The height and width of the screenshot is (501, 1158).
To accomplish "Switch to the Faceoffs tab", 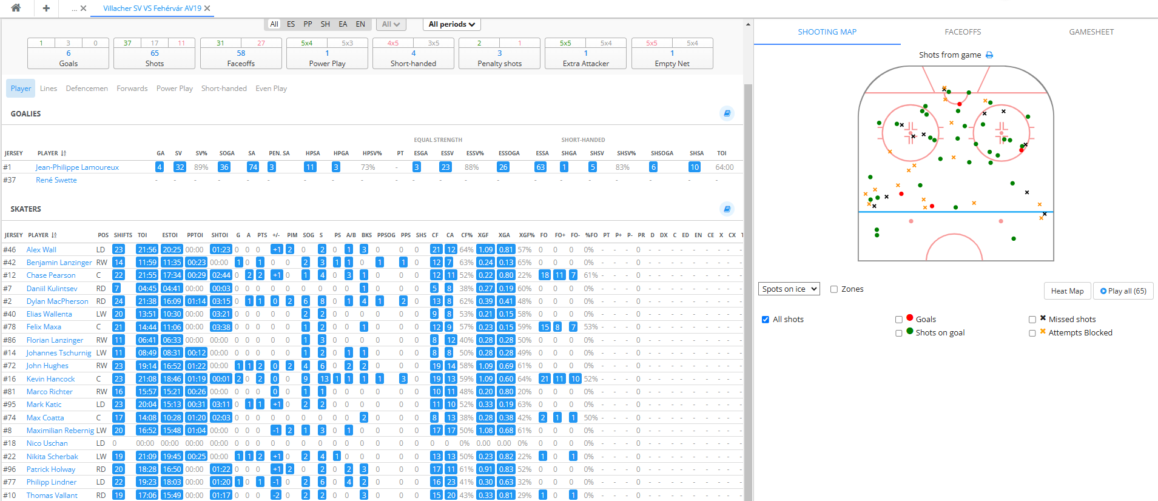I will pos(963,32).
